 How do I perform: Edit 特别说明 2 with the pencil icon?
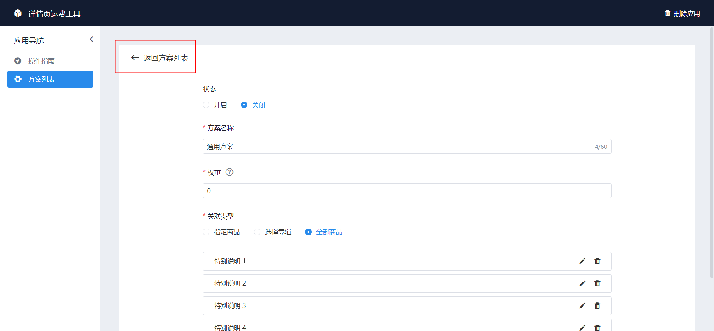(582, 284)
